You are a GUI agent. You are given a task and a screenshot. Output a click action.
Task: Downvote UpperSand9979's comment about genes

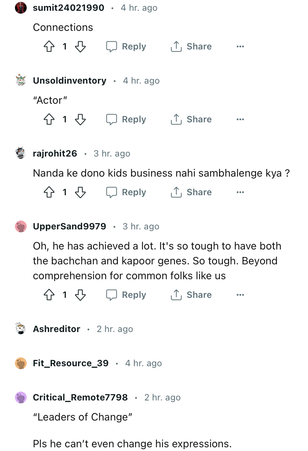pyautogui.click(x=80, y=295)
